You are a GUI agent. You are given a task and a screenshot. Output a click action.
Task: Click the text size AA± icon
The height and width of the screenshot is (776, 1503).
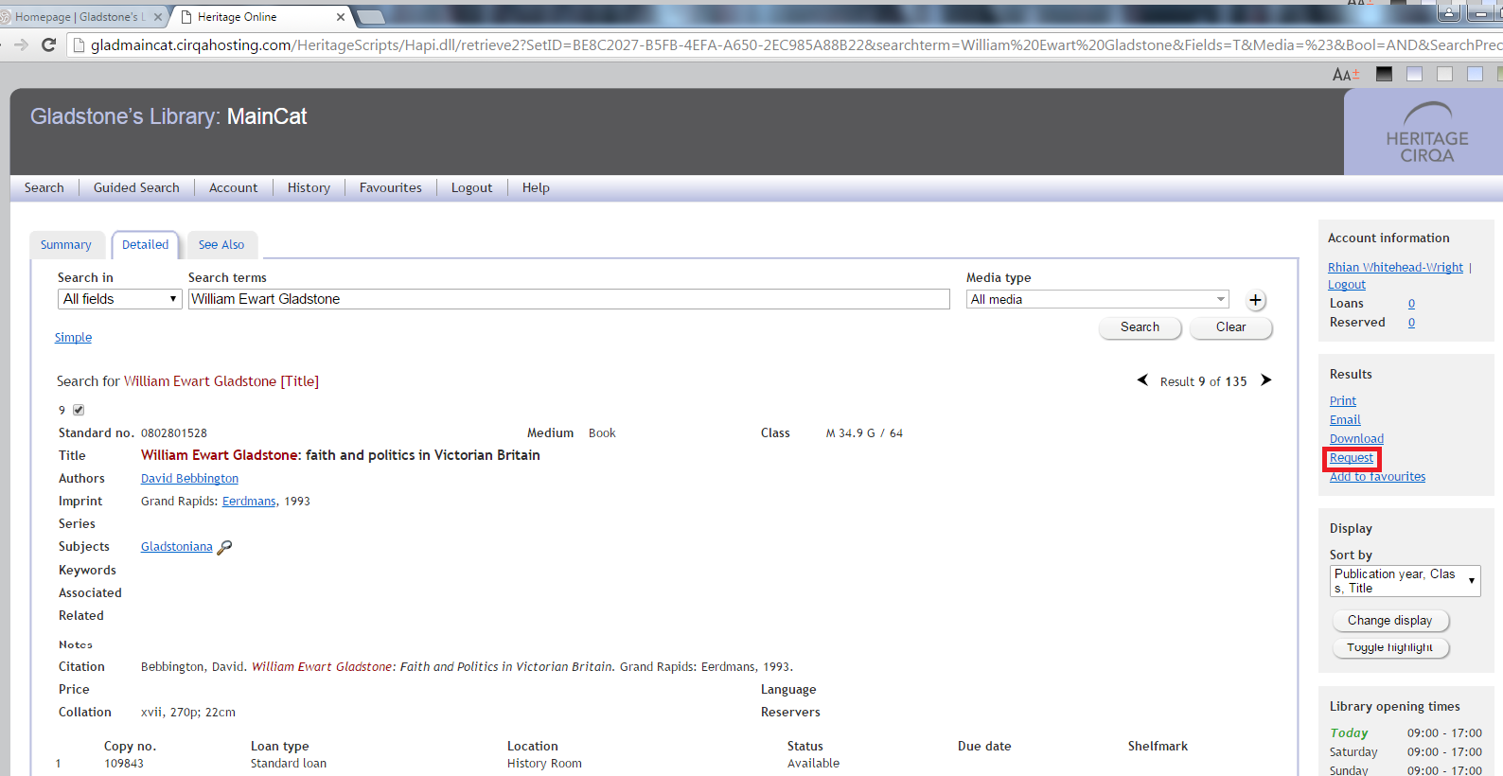1345,75
